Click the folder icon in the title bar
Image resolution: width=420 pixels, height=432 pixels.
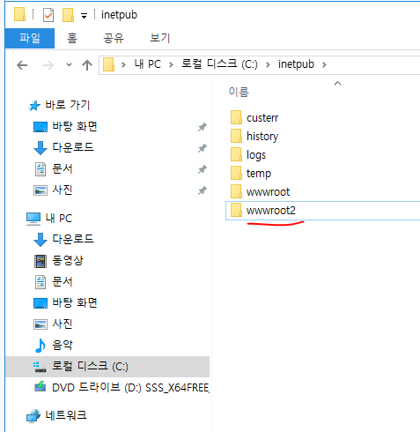19,14
